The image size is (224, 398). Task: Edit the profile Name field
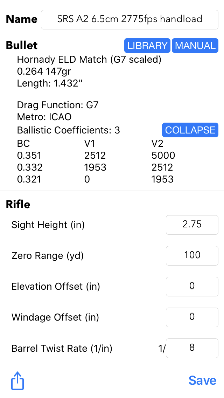pos(129,19)
